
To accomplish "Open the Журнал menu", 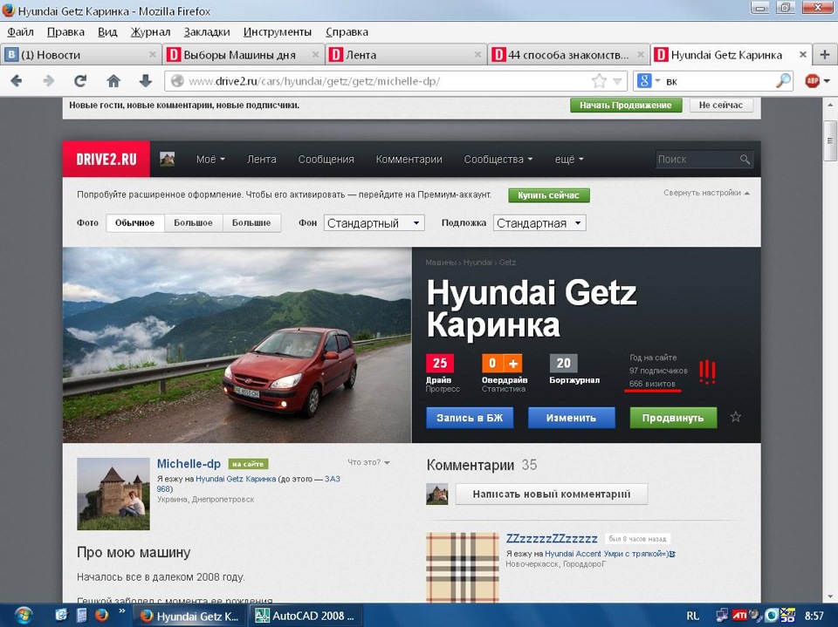I will coord(151,32).
